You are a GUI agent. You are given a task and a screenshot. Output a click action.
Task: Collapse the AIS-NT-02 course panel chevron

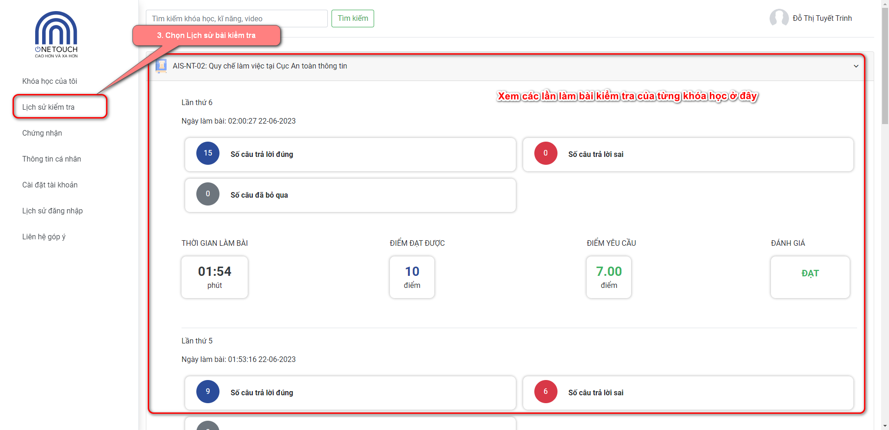[x=856, y=66]
